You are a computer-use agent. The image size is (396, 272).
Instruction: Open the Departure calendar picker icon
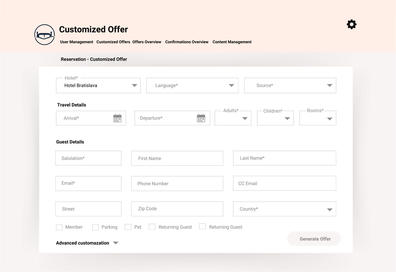(201, 118)
